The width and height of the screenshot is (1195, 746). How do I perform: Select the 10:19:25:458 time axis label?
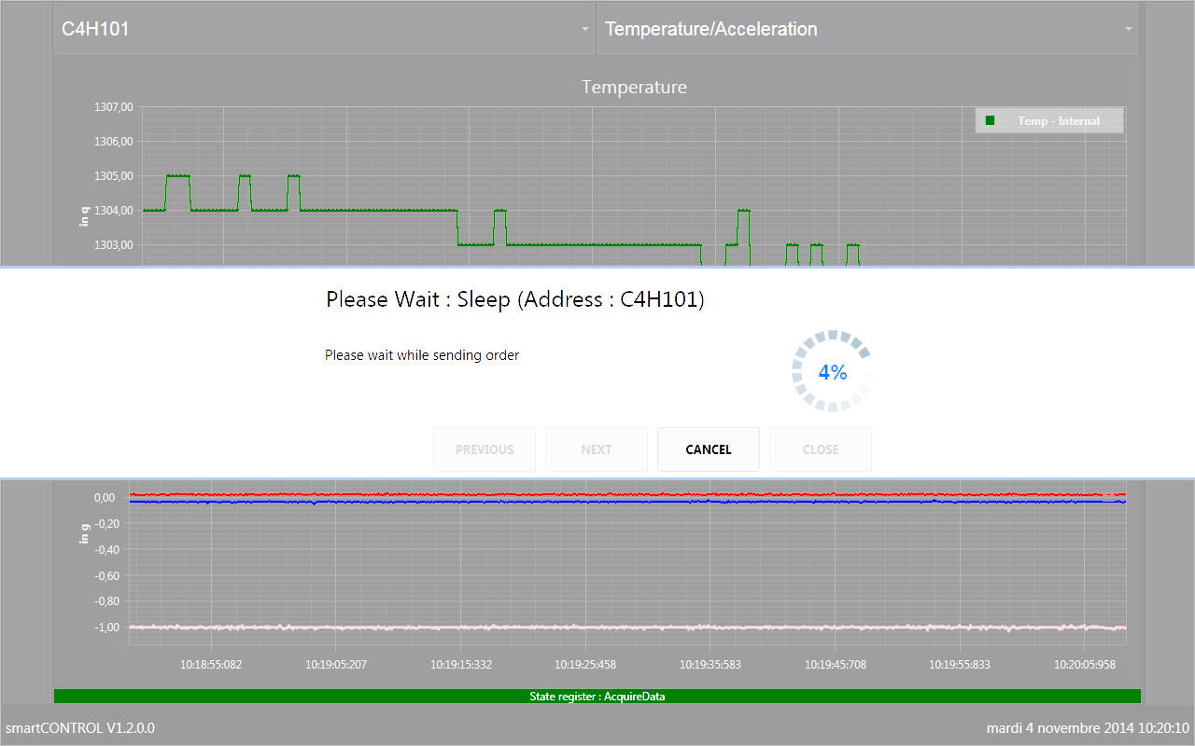[x=585, y=665]
